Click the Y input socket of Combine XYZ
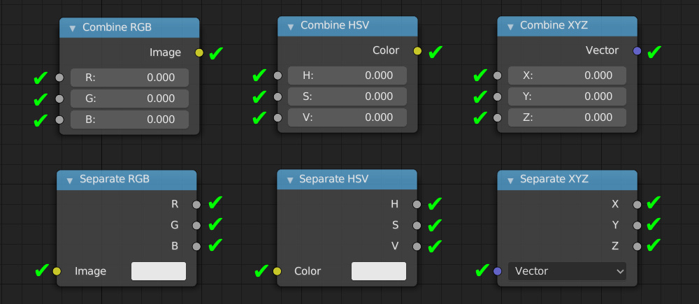 click(498, 96)
